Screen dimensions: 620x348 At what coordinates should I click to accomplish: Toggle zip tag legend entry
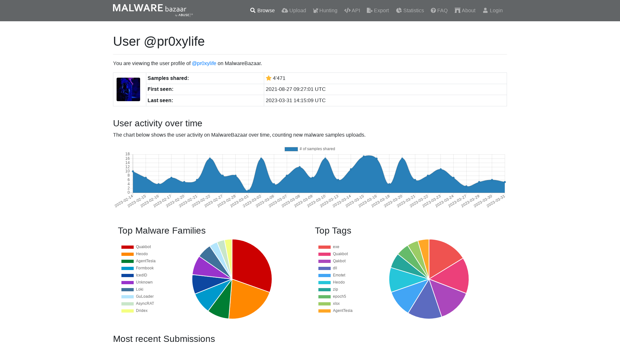[328, 289]
